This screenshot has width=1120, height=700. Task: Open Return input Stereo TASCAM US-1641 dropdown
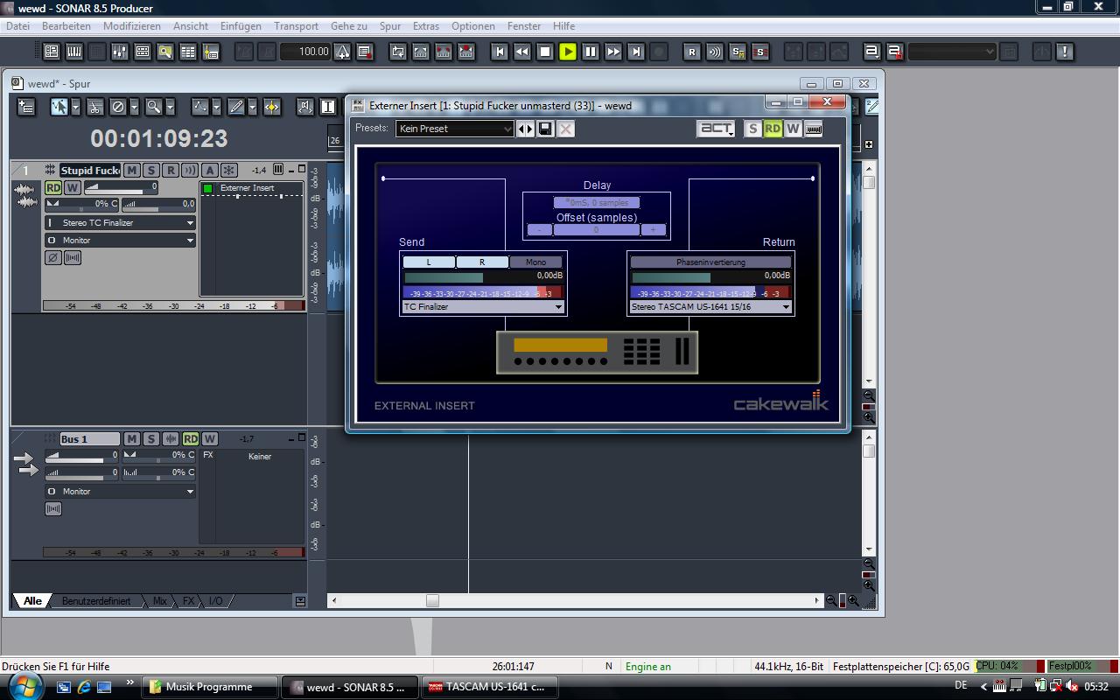(x=710, y=307)
